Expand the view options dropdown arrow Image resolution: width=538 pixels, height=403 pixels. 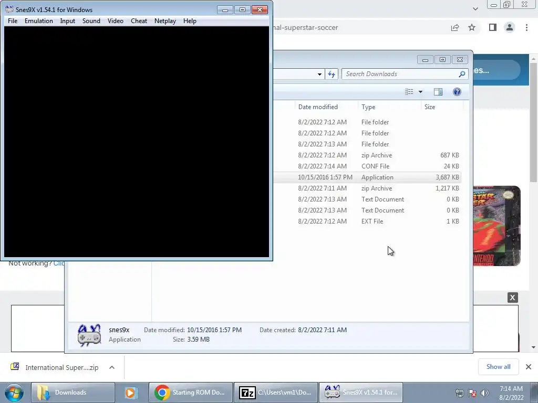[420, 92]
